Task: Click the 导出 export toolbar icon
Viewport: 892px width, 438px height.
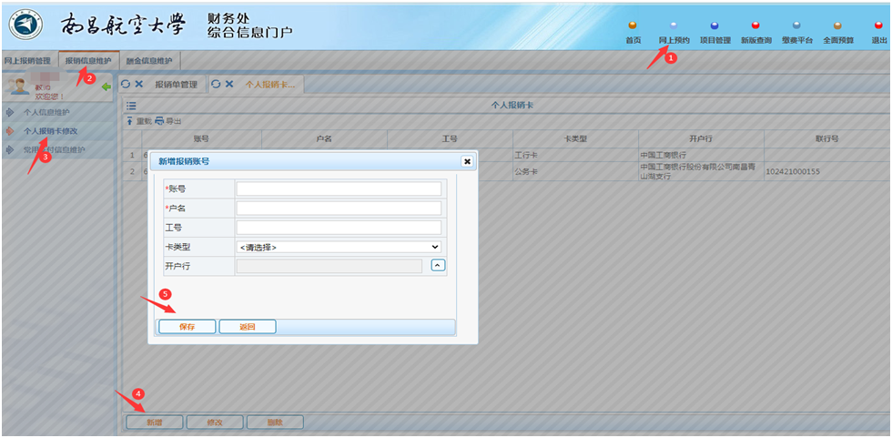Action: point(168,120)
